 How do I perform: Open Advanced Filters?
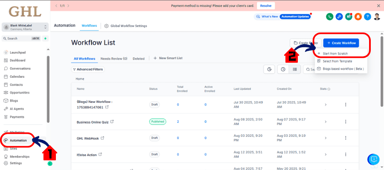click(88, 69)
